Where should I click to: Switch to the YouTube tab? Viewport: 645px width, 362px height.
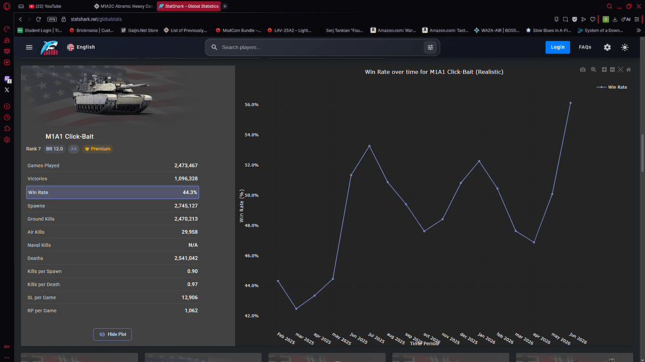[x=45, y=6]
